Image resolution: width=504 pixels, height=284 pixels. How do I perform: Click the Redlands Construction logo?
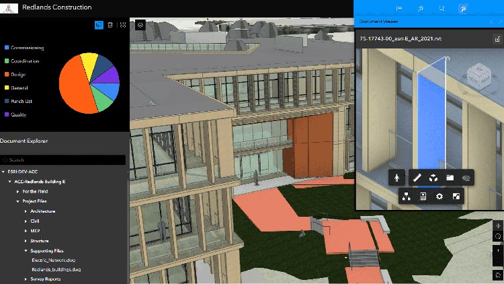point(9,7)
